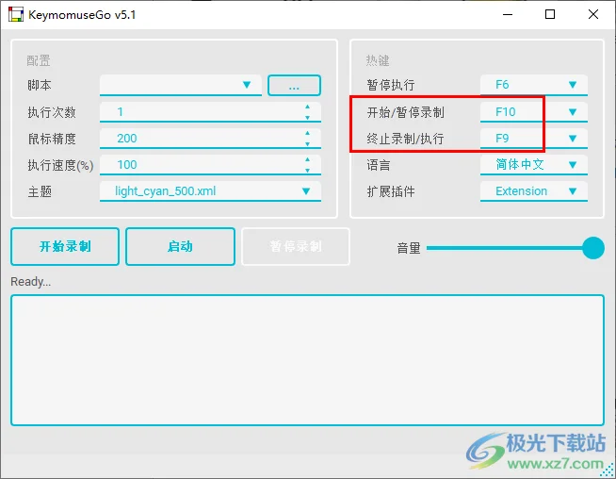The image size is (616, 479).
Task: Click the 脚本 label
Action: tap(40, 85)
